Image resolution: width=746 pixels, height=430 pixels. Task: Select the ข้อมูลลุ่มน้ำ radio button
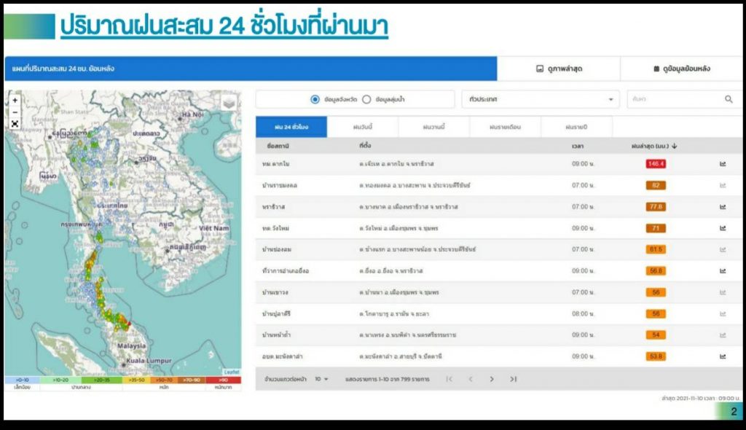366,99
